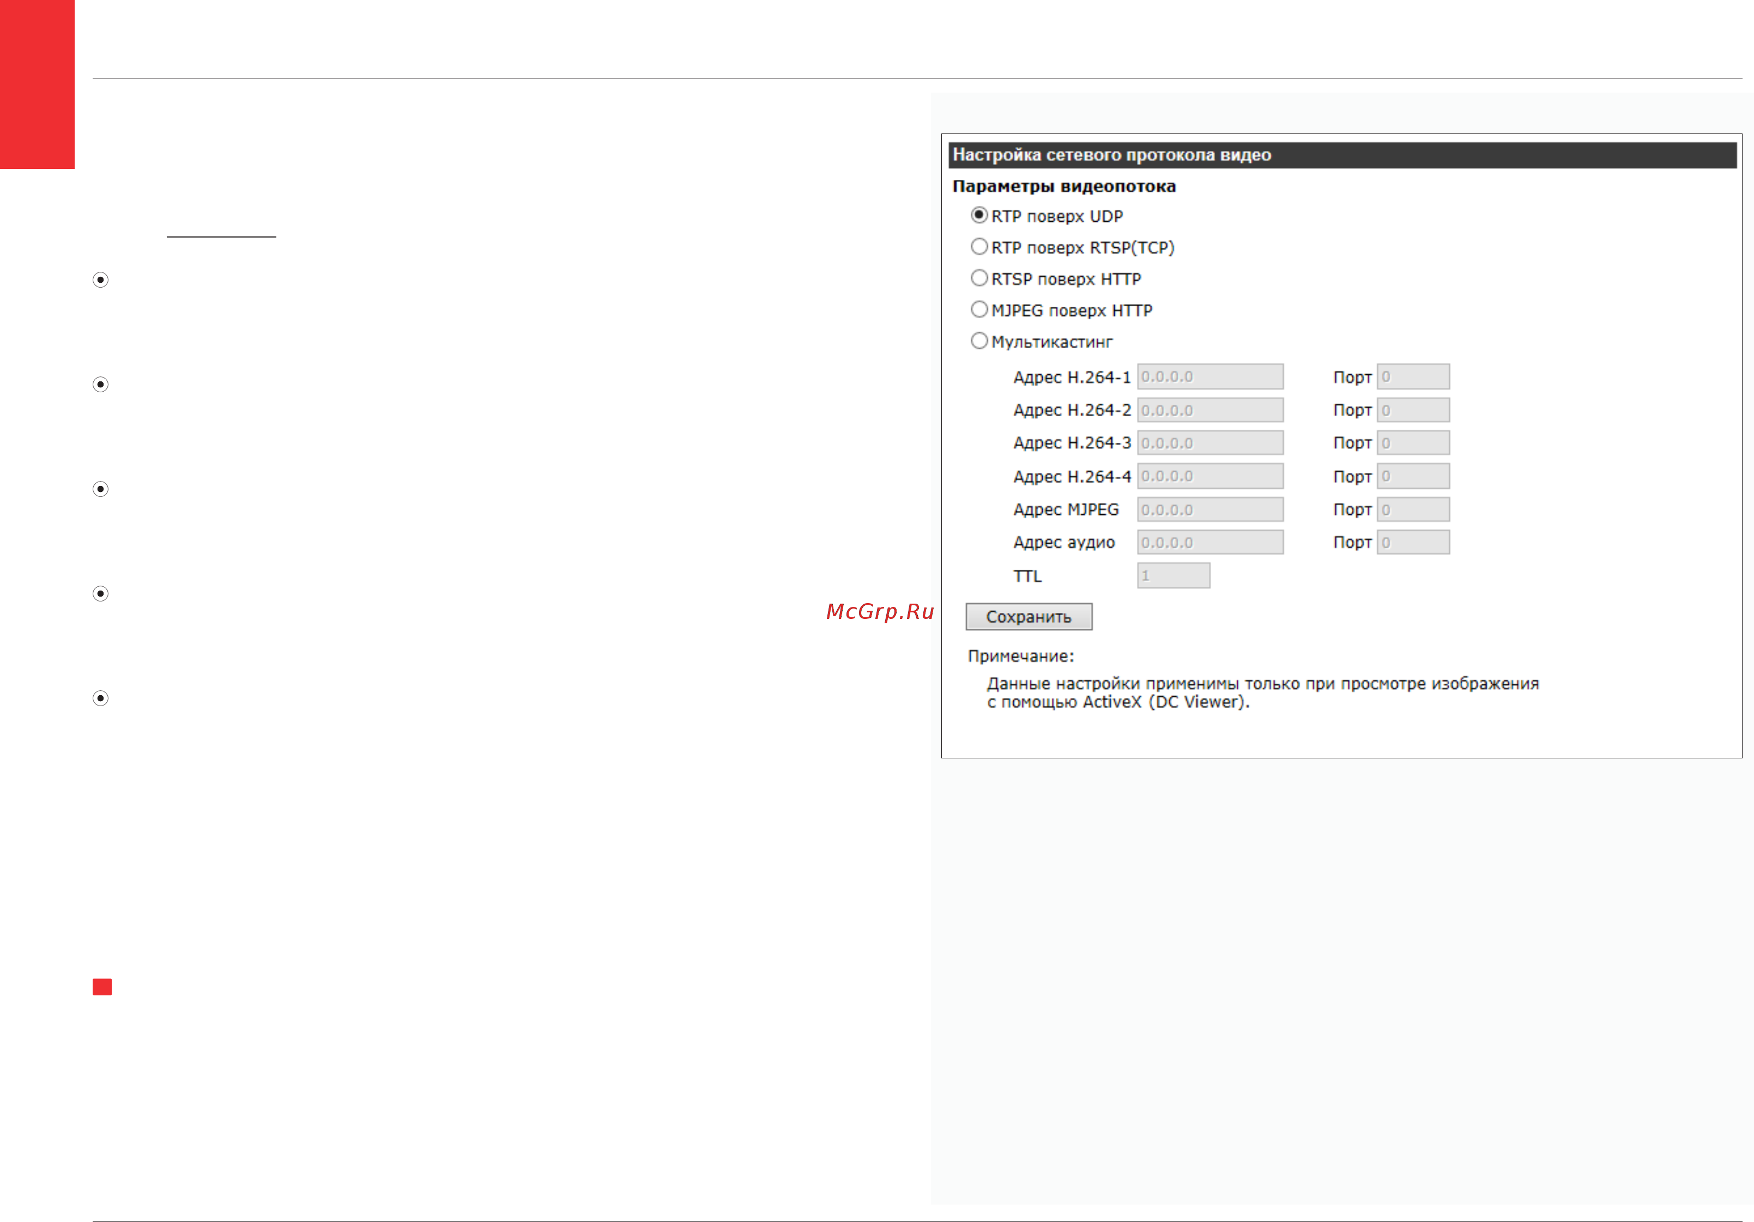Click the McGrp.Ru watermark link
The image size is (1754, 1222).
point(880,612)
